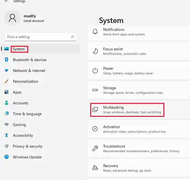Click the Recovery icon
Screen dimensions: 190x180
pyautogui.click(x=95, y=168)
